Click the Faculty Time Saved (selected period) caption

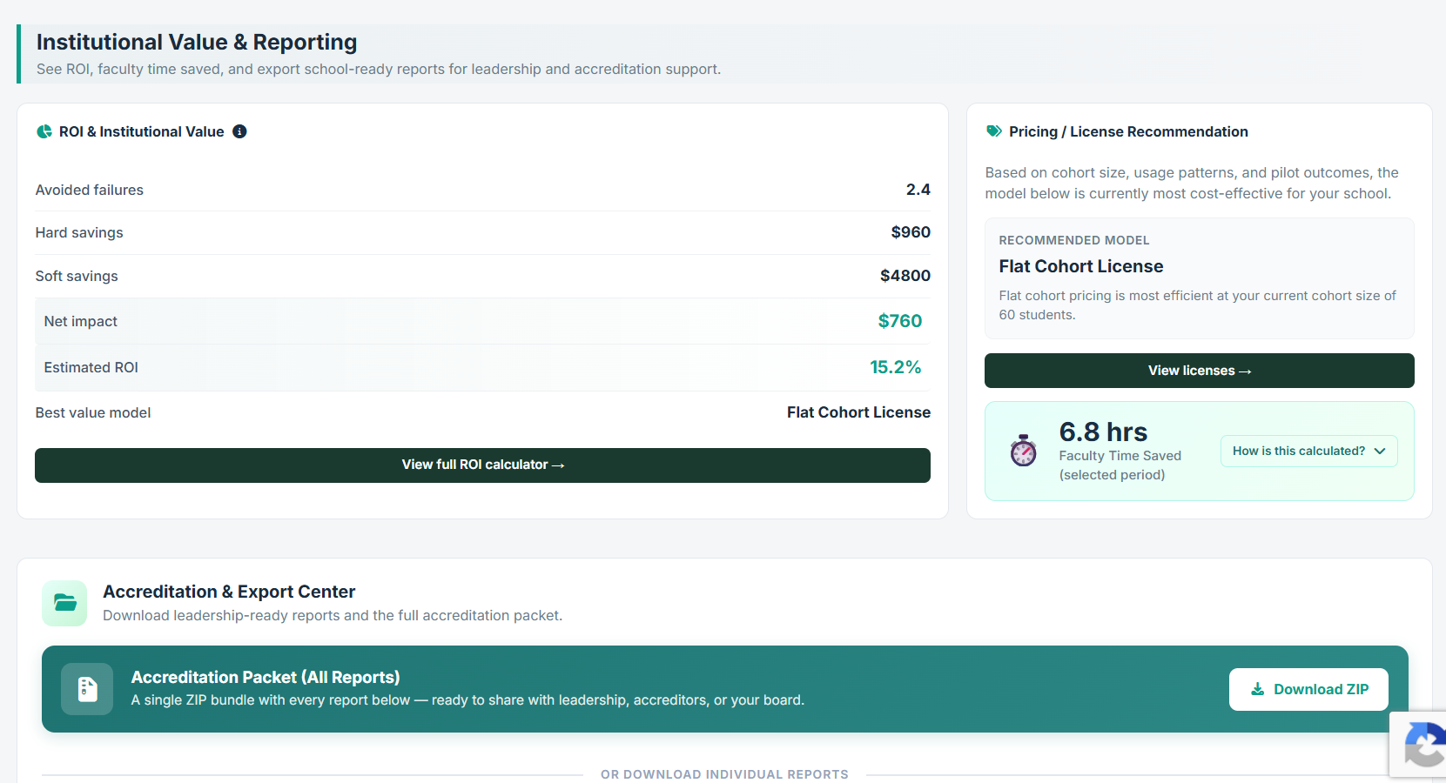(1120, 465)
